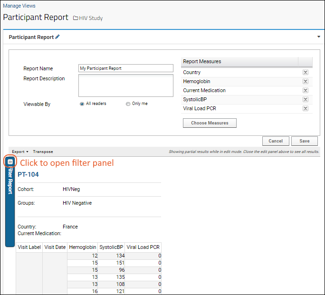
Task: Click the SystolicBP value 151
Action: pos(120,263)
